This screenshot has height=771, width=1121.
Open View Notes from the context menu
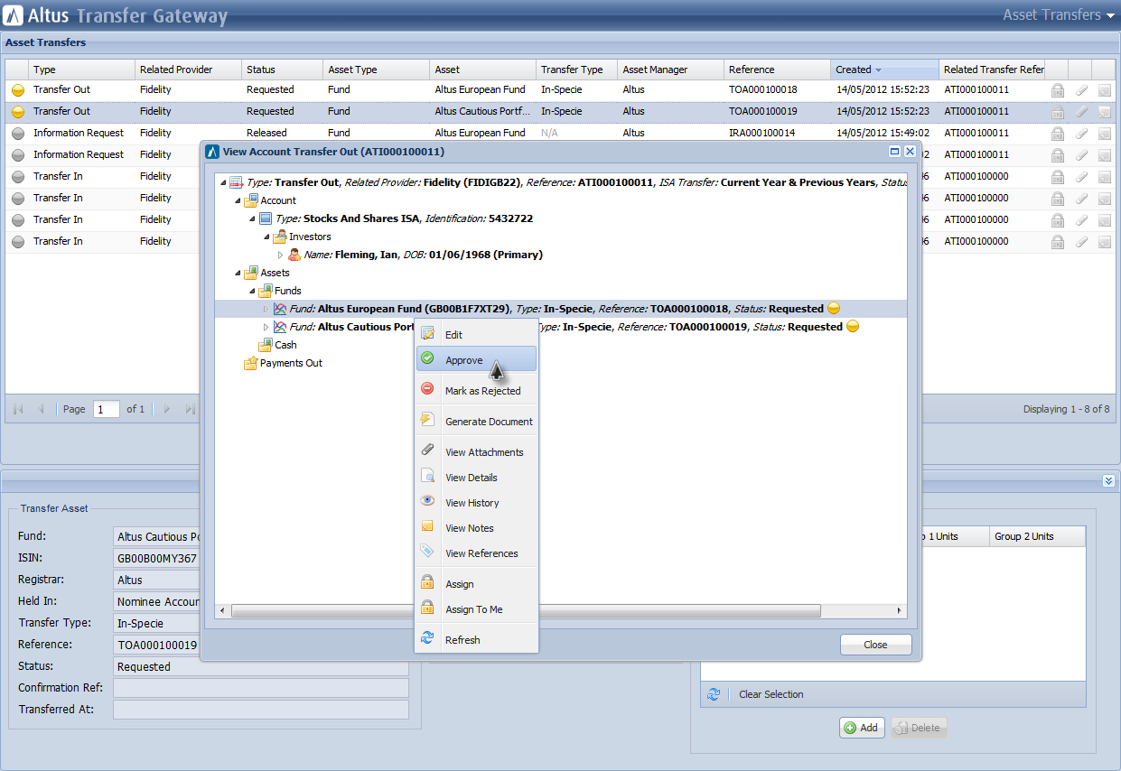coord(477,528)
